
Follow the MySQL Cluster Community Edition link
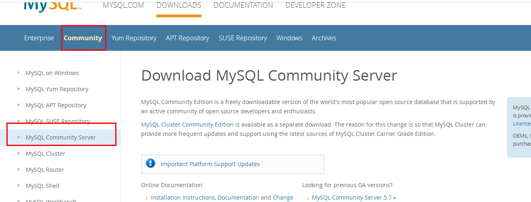coord(187,125)
